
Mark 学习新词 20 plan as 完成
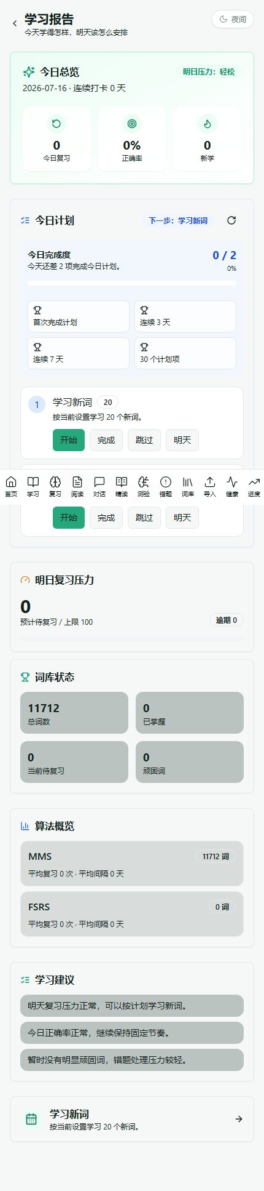click(106, 440)
